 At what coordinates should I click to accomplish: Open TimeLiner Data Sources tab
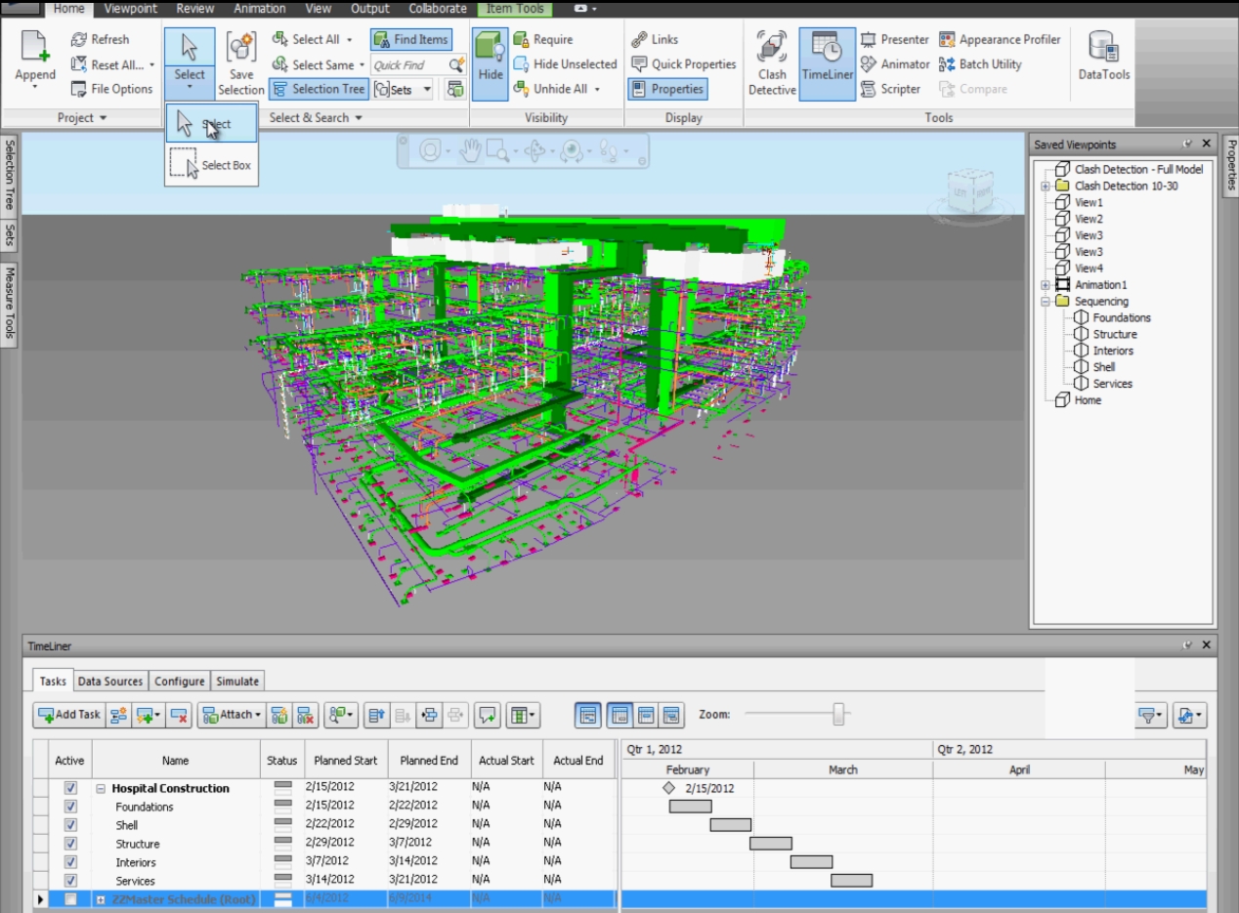pyautogui.click(x=110, y=682)
